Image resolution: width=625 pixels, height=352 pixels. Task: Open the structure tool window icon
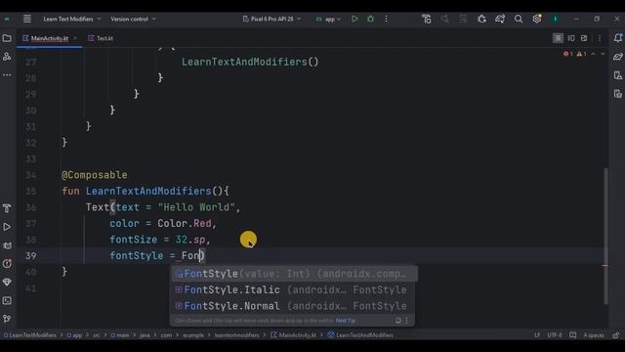7,57
